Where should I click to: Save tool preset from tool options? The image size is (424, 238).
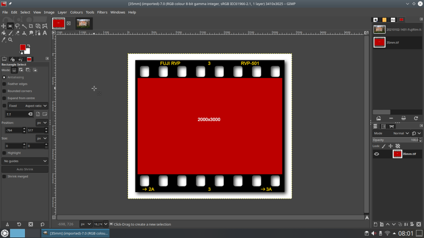pos(7,224)
